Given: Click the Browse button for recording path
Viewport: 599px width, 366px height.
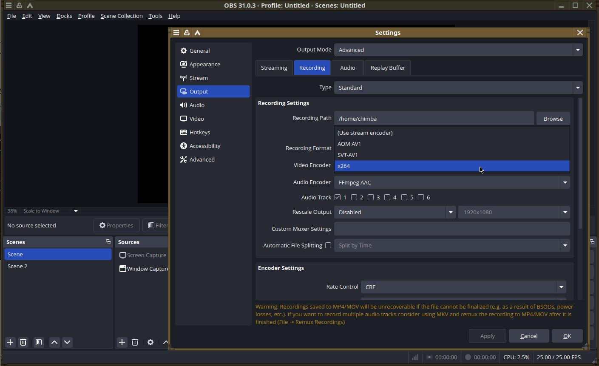Looking at the screenshot, I should (x=553, y=119).
